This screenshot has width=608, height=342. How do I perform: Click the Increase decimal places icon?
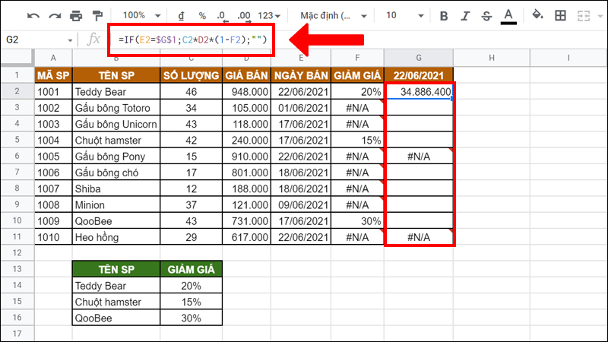click(244, 16)
